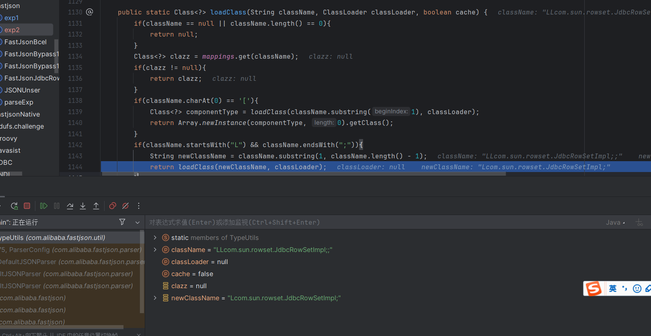Click the evaluate expression input field
Image resolution: width=651 pixels, height=336 pixels.
(x=374, y=222)
